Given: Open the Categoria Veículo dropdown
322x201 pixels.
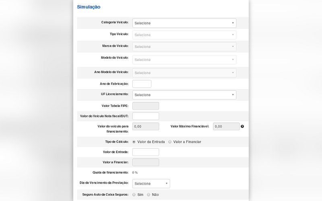Looking at the screenshot, I should pyautogui.click(x=184, y=23).
